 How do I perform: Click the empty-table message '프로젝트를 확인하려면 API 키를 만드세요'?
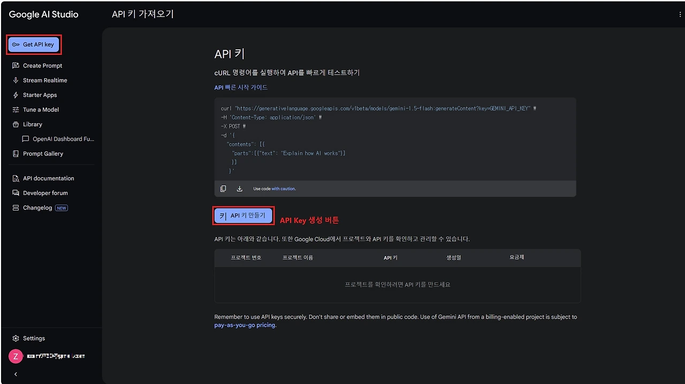(398, 284)
